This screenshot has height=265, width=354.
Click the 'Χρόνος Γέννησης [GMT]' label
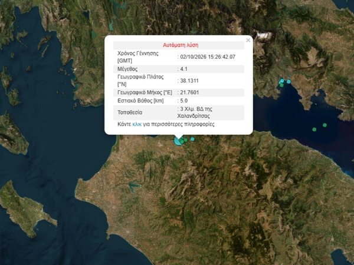tap(138, 57)
